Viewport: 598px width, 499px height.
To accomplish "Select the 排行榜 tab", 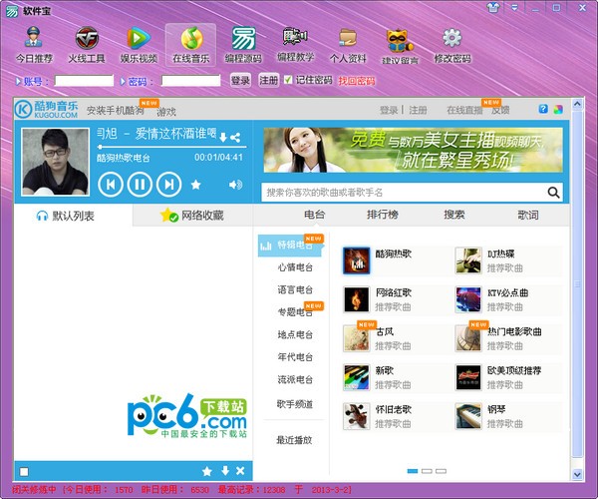I will [x=383, y=215].
